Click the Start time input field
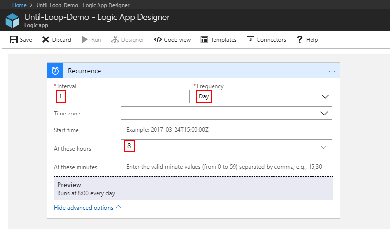The image size is (390, 229). click(x=226, y=130)
